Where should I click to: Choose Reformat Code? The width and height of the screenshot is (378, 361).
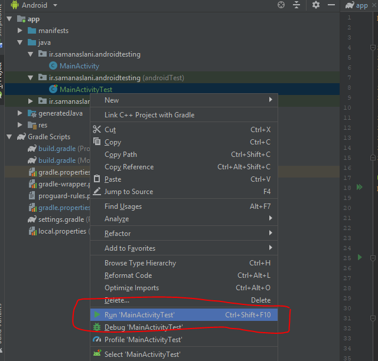(184, 275)
